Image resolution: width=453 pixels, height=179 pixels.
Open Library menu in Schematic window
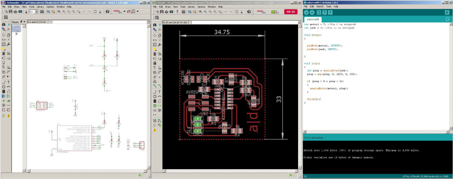40,7
